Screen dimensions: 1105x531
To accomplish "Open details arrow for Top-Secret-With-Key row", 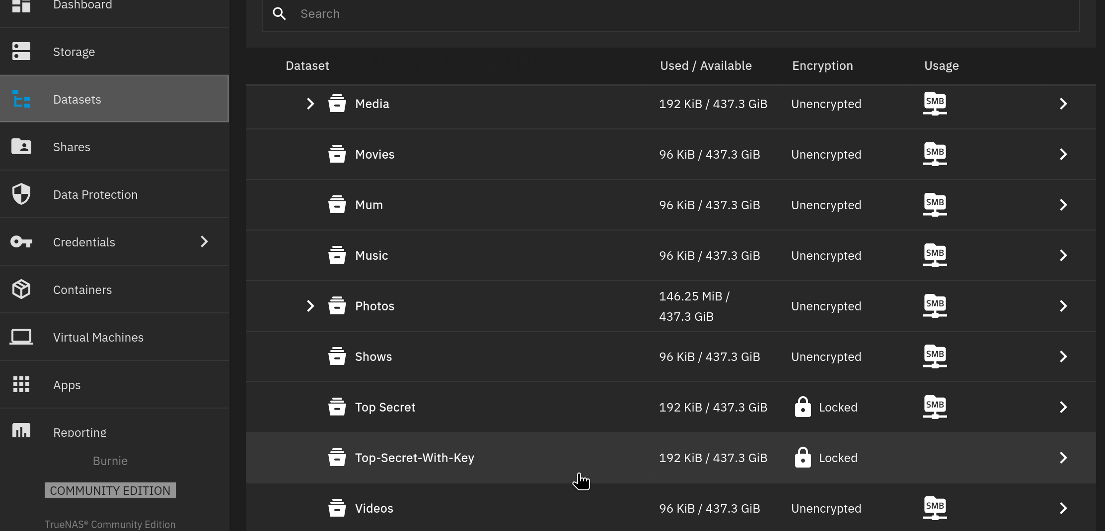I will click(1063, 458).
